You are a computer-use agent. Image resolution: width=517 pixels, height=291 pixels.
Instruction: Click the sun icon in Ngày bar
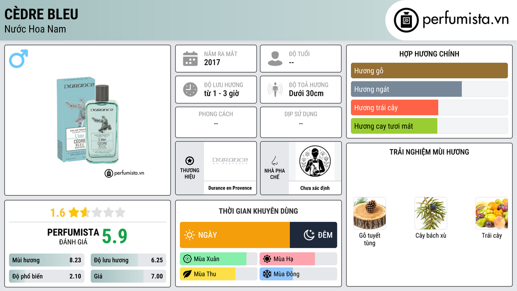point(190,235)
